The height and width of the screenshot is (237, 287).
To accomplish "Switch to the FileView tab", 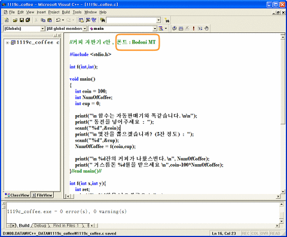I will pyautogui.click(x=42, y=195).
